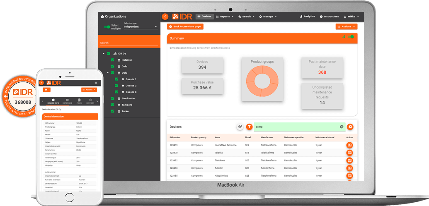Uncheck the IDR Oy checkbox

point(109,53)
